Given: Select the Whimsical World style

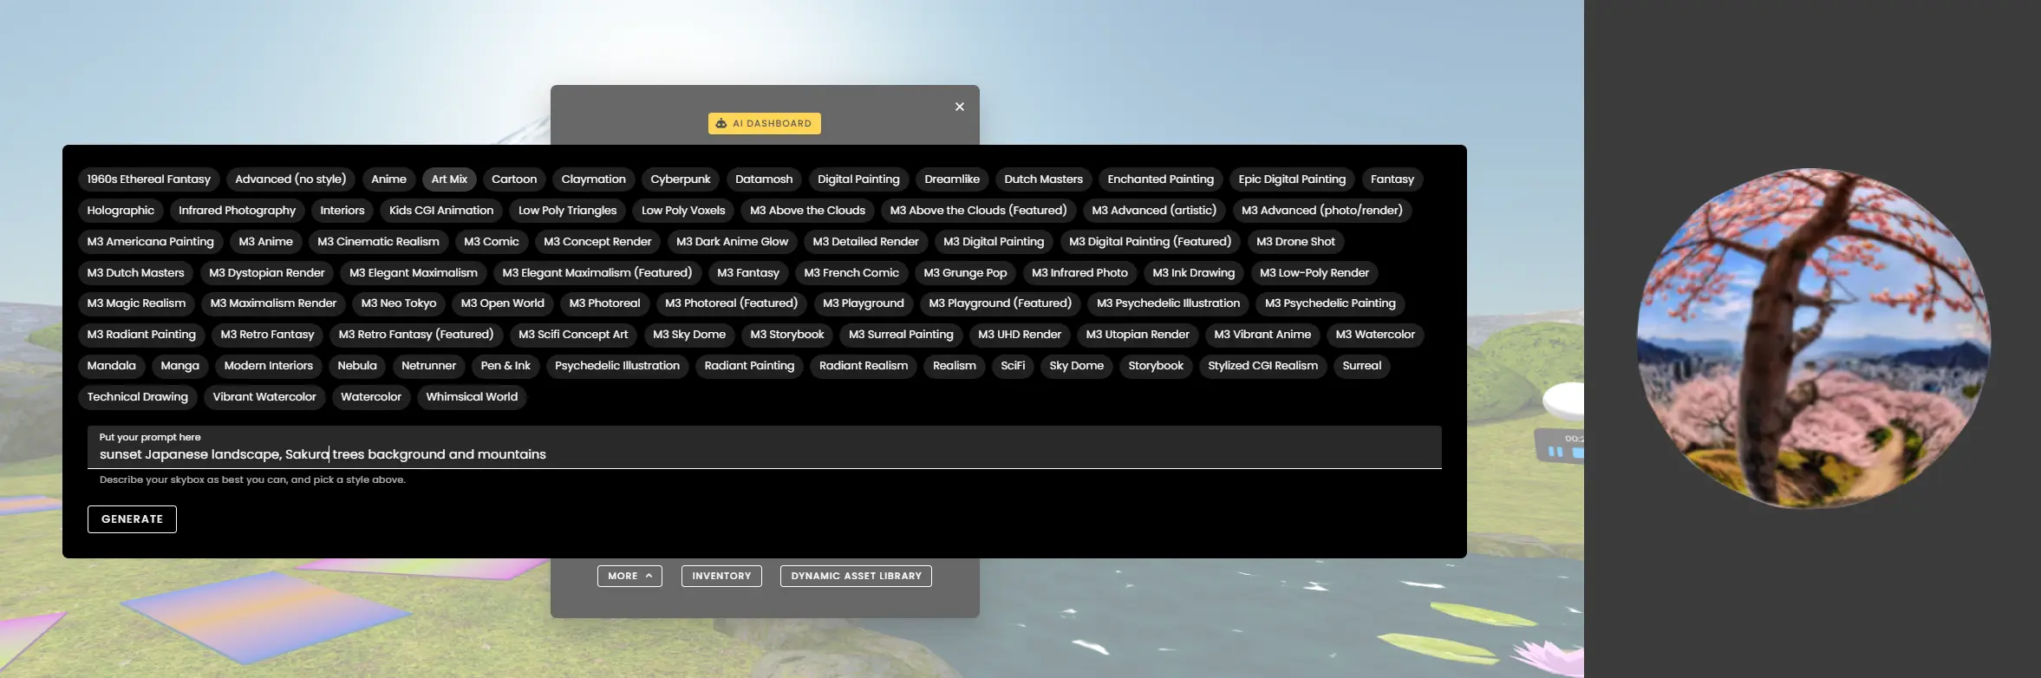Looking at the screenshot, I should point(472,397).
